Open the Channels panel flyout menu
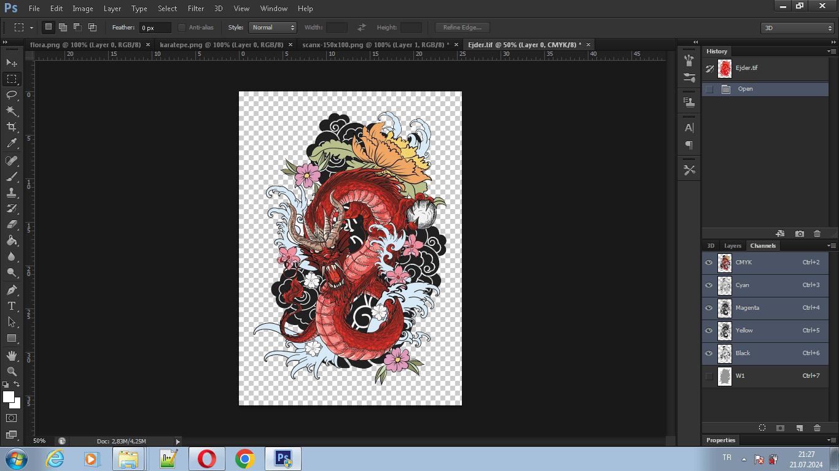Image resolution: width=839 pixels, height=471 pixels. [x=831, y=245]
